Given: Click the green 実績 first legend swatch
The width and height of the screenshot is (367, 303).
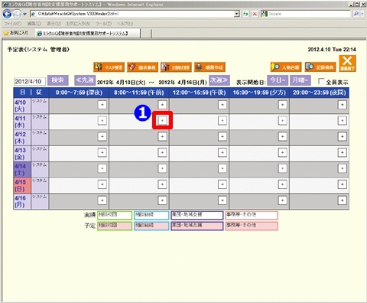Looking at the screenshot, I should coord(115,215).
